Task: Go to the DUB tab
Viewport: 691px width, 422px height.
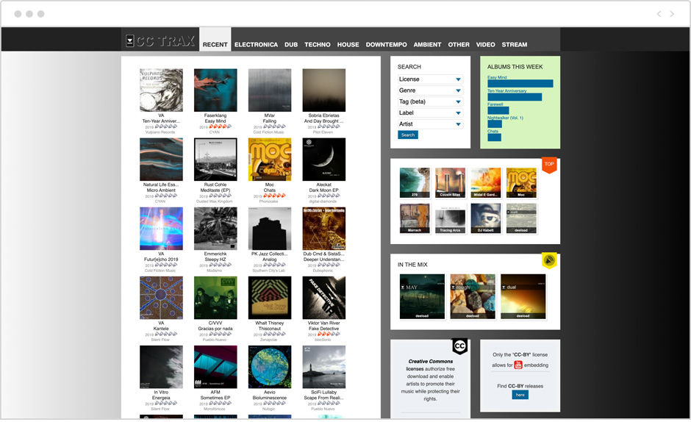Action: 291,45
